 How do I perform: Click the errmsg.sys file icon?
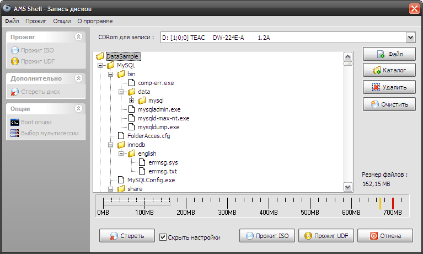point(142,162)
